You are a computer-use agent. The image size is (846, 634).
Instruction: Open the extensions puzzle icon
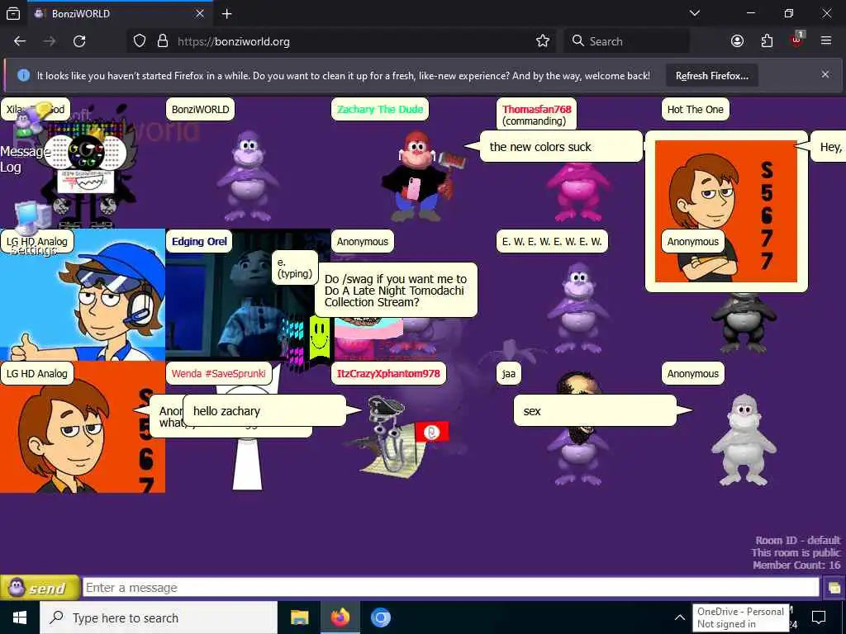pos(767,41)
